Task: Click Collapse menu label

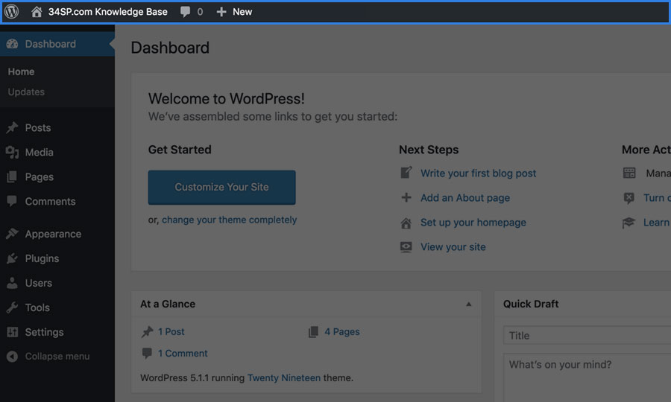Action: pyautogui.click(x=57, y=357)
